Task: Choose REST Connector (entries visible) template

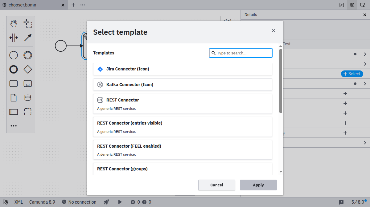Action: (x=183, y=127)
